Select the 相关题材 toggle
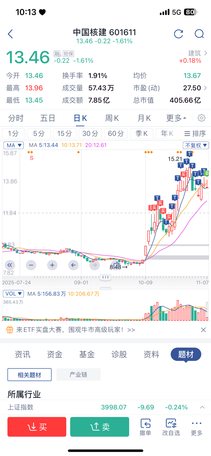Screen dimensions: 211x456 [x=29, y=375]
